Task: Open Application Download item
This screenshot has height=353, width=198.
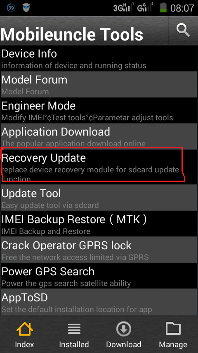Action: pyautogui.click(x=99, y=136)
